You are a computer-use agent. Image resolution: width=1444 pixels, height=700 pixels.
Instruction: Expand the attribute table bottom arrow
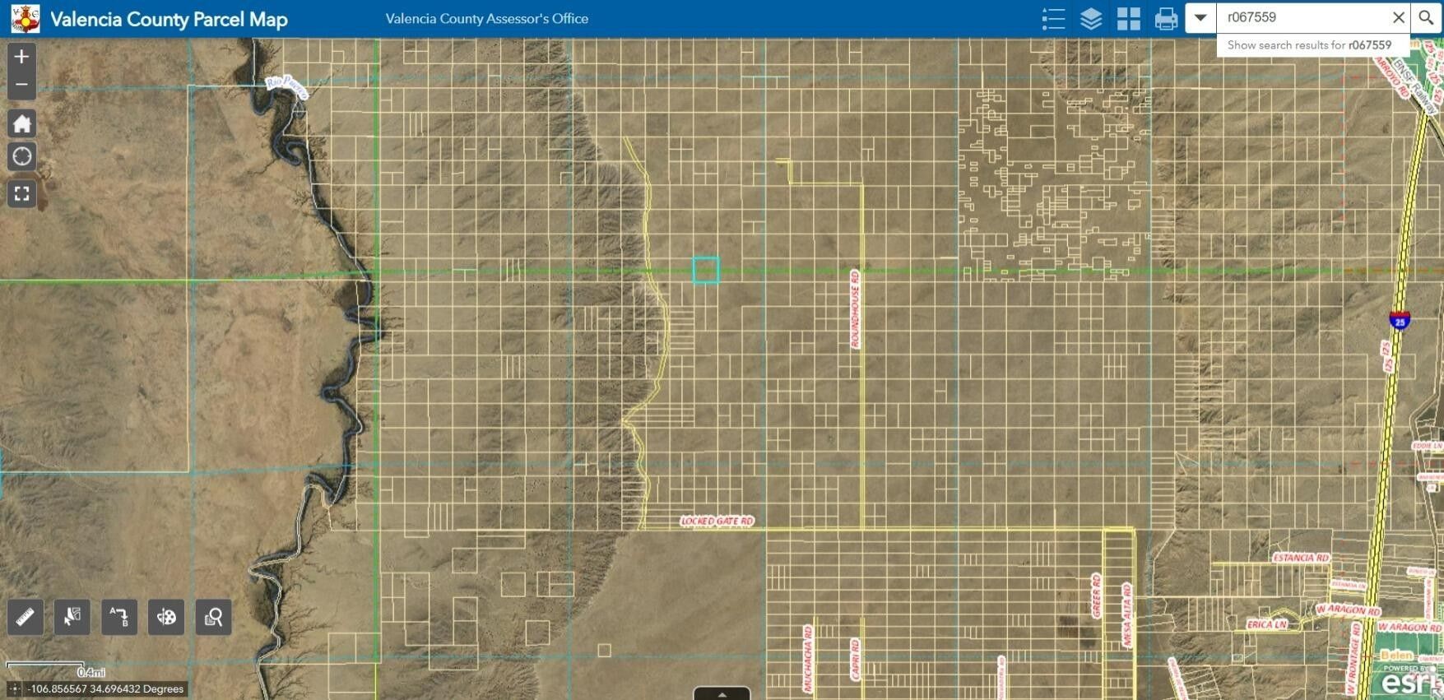click(x=722, y=694)
